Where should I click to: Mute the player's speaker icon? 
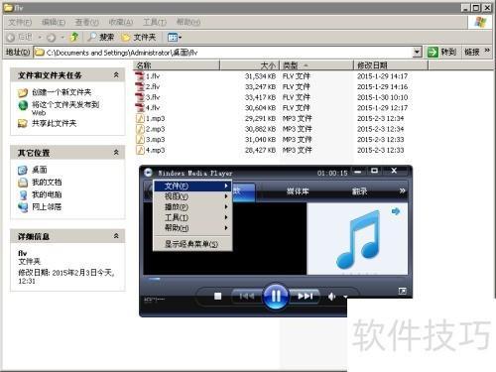click(332, 297)
